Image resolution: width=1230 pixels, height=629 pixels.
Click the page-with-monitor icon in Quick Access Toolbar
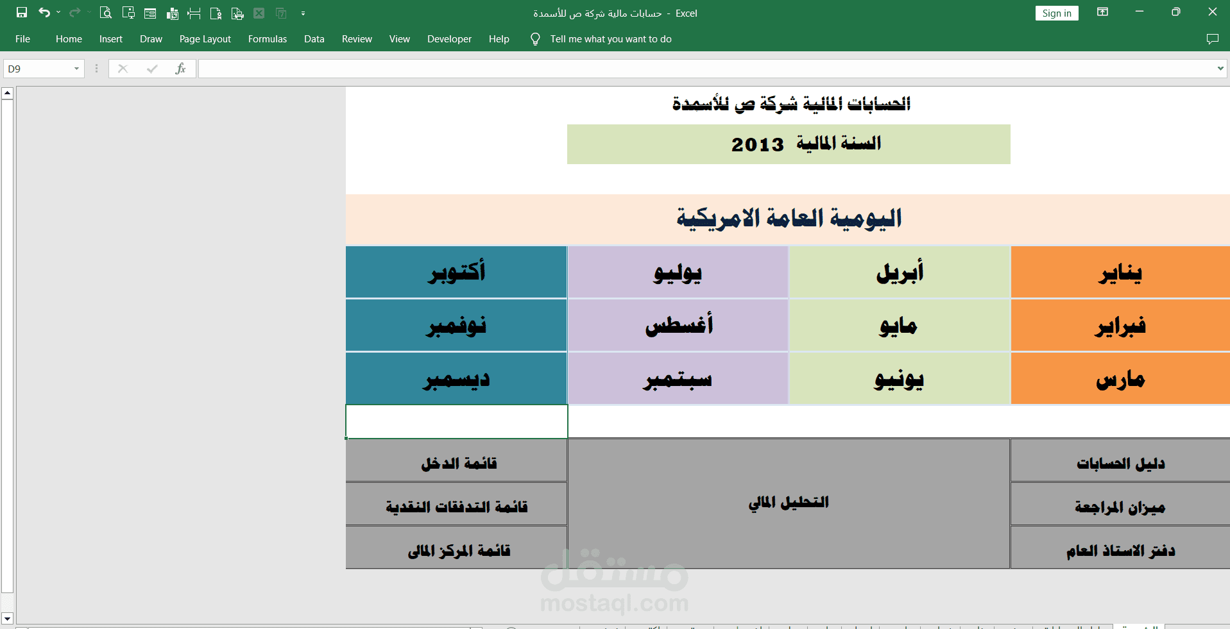click(128, 13)
